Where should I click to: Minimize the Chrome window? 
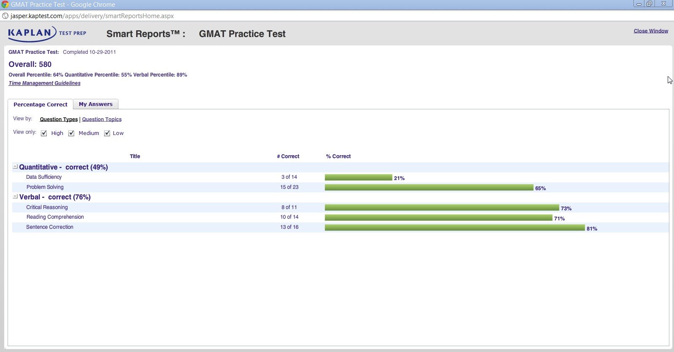(639, 4)
